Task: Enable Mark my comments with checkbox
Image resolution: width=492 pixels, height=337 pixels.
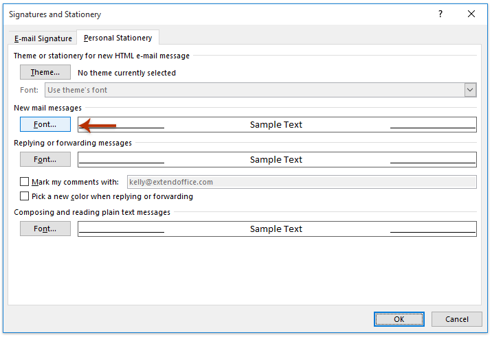Action: (x=24, y=182)
